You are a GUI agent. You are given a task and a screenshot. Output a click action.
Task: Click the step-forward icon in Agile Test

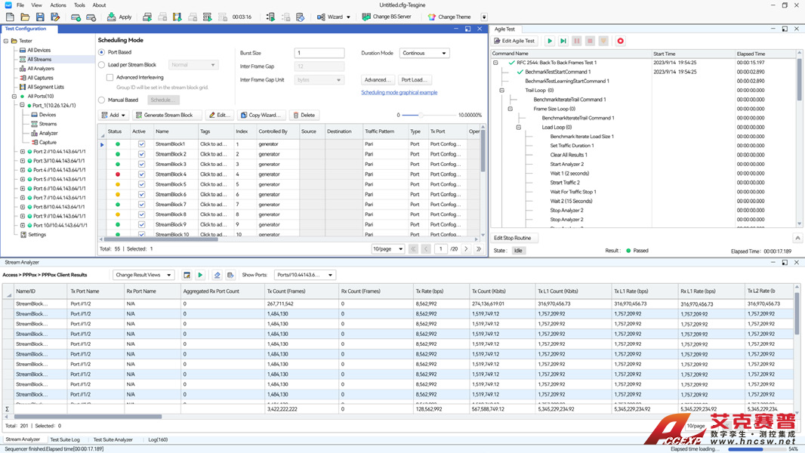[563, 41]
